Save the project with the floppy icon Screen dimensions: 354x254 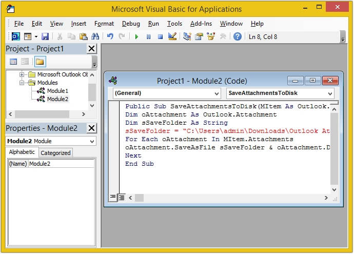pos(45,36)
